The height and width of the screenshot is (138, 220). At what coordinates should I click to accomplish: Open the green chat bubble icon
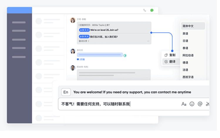click(x=152, y=10)
